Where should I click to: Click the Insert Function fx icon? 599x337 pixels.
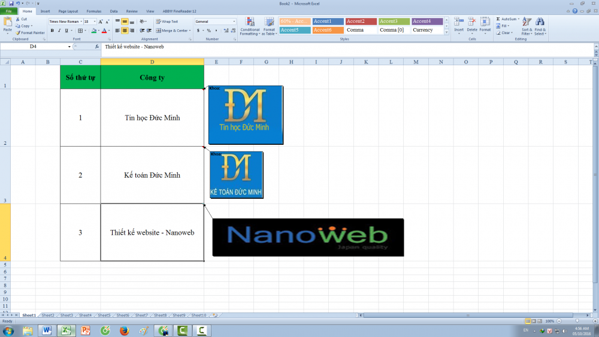(x=96, y=47)
